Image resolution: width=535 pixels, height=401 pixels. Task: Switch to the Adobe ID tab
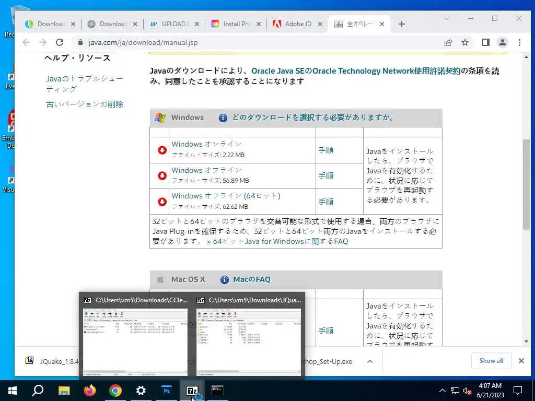(x=297, y=24)
